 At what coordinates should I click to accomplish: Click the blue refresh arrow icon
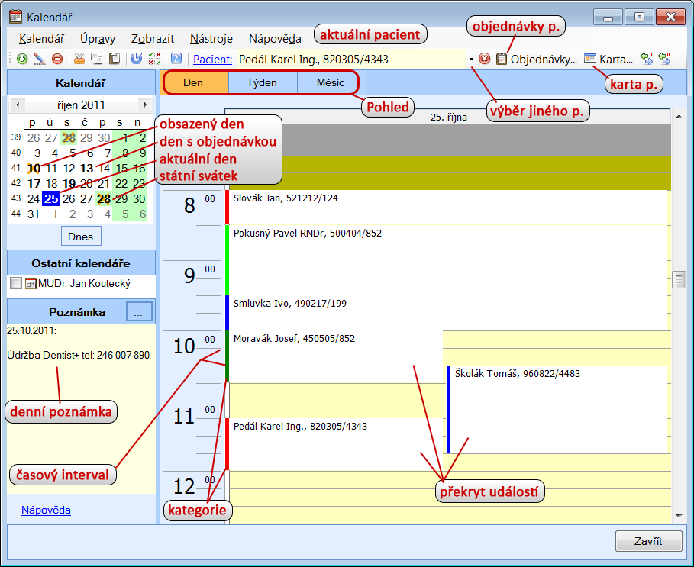(137, 59)
